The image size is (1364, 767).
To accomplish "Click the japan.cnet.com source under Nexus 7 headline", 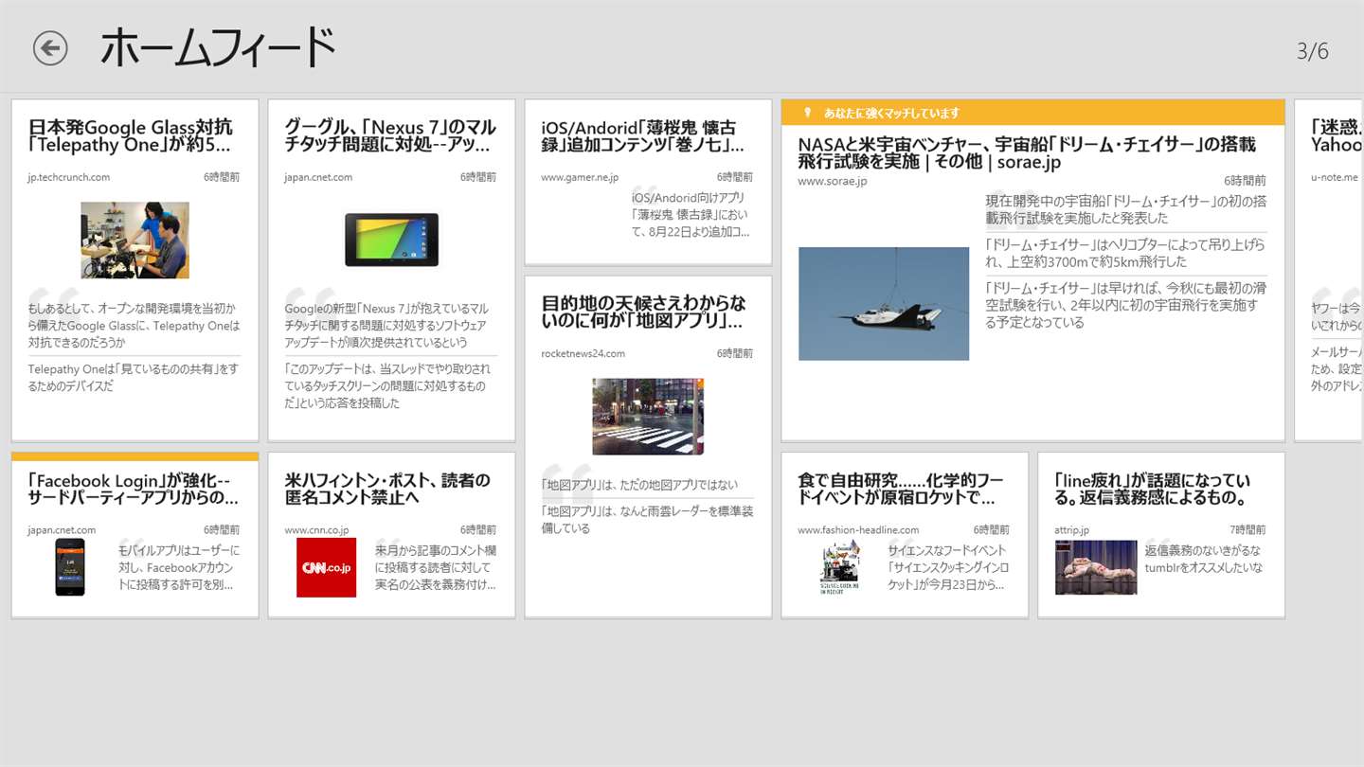I will (x=318, y=177).
